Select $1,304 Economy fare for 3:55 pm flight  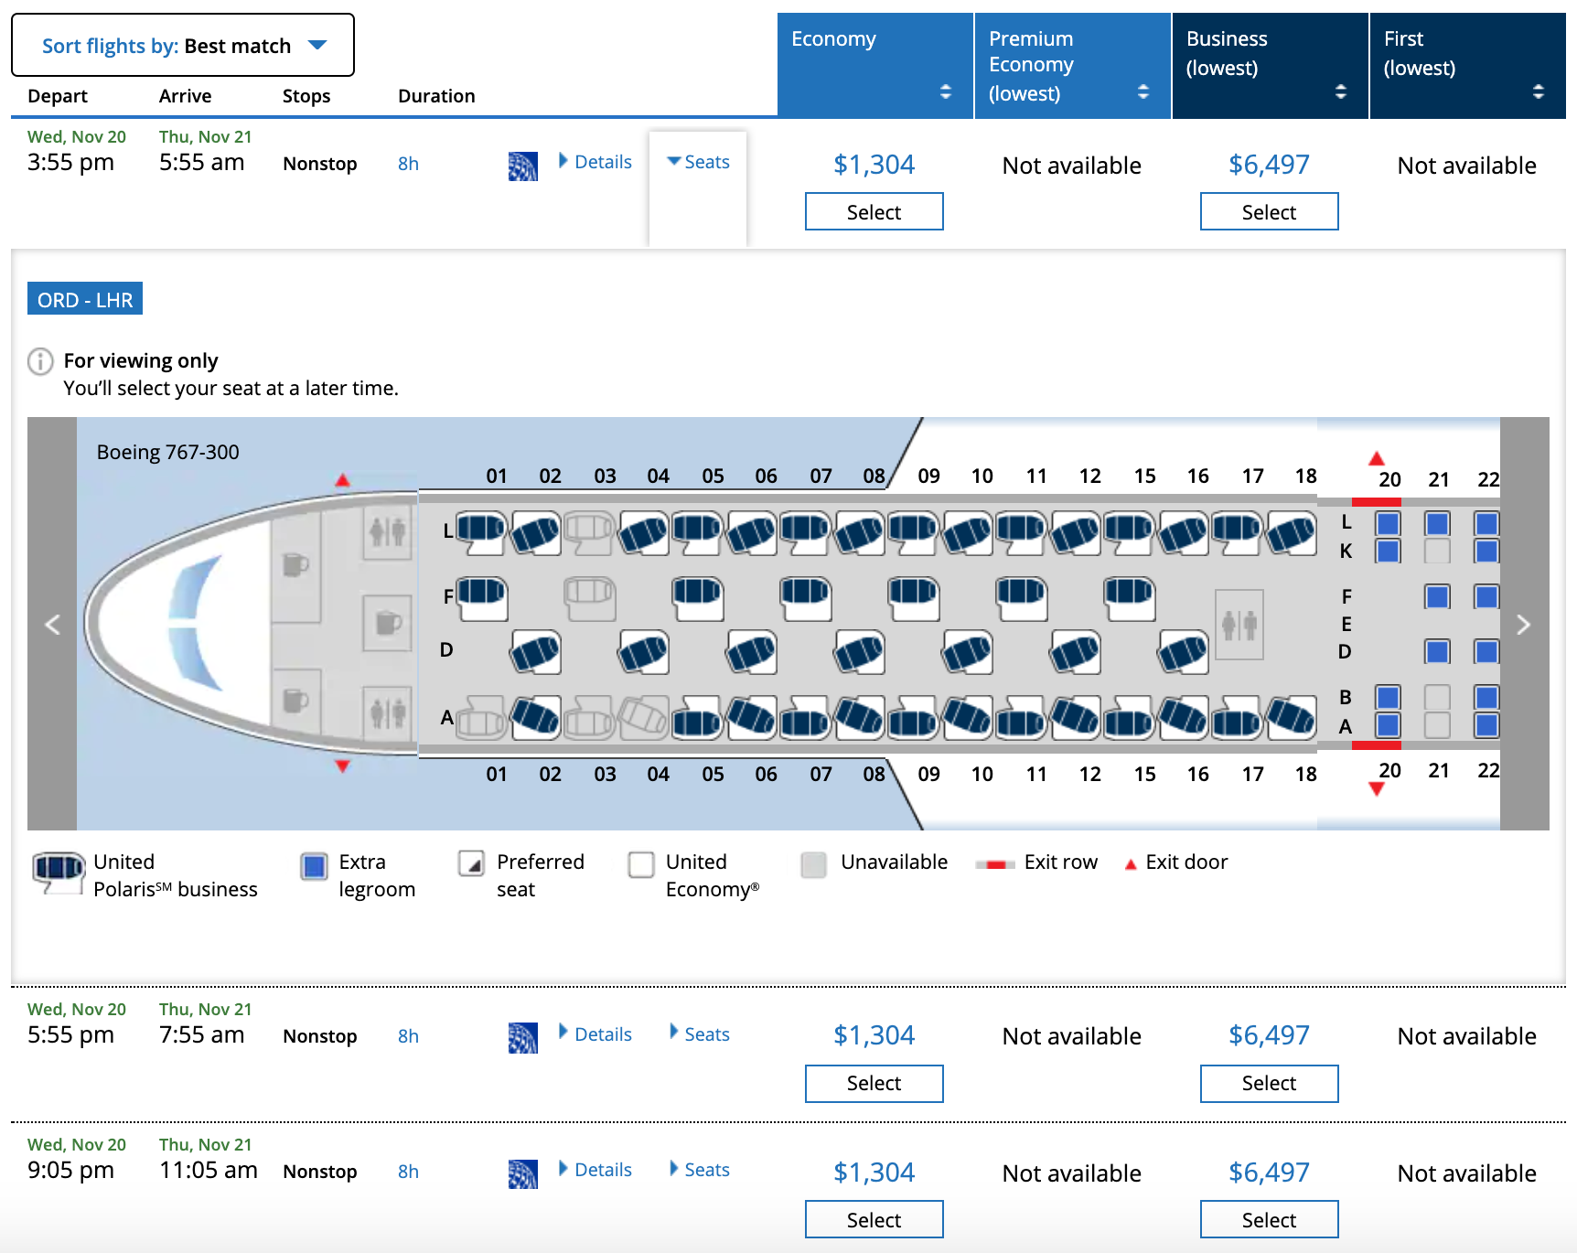coord(874,212)
